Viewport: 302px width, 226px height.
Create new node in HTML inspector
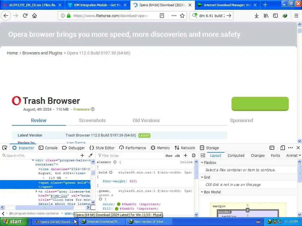coord(82,155)
